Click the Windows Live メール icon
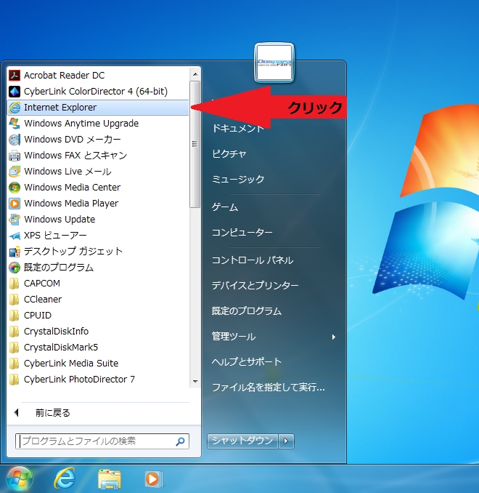 (x=14, y=172)
